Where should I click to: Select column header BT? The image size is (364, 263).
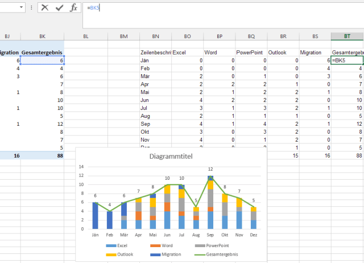click(347, 36)
